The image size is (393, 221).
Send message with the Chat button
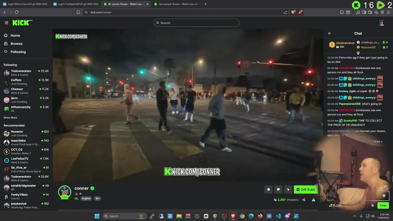click(x=383, y=206)
